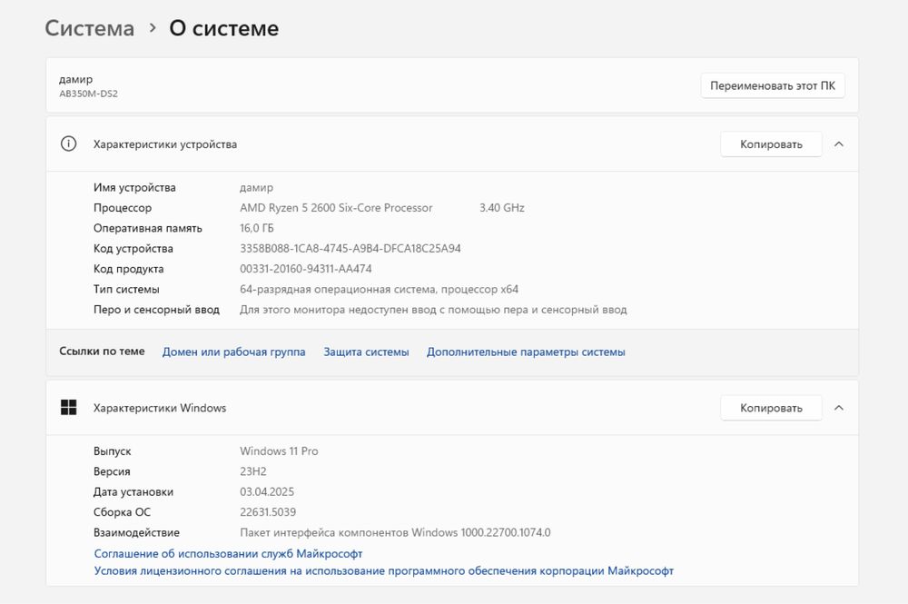
Task: Click the Взаимодействие label
Action: [x=136, y=532]
